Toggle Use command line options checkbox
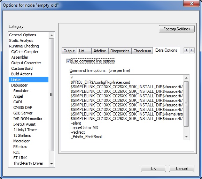The image size is (202, 179). (68, 61)
